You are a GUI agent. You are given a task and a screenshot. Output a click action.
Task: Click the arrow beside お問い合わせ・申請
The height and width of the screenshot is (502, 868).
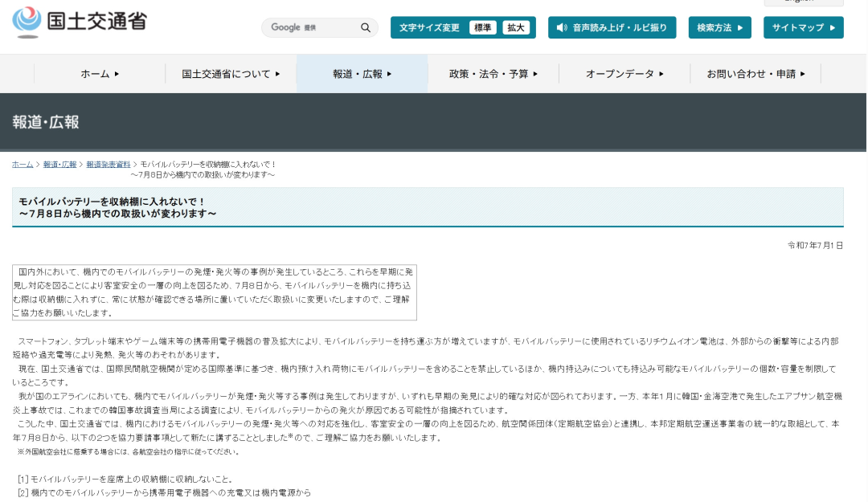pos(803,74)
